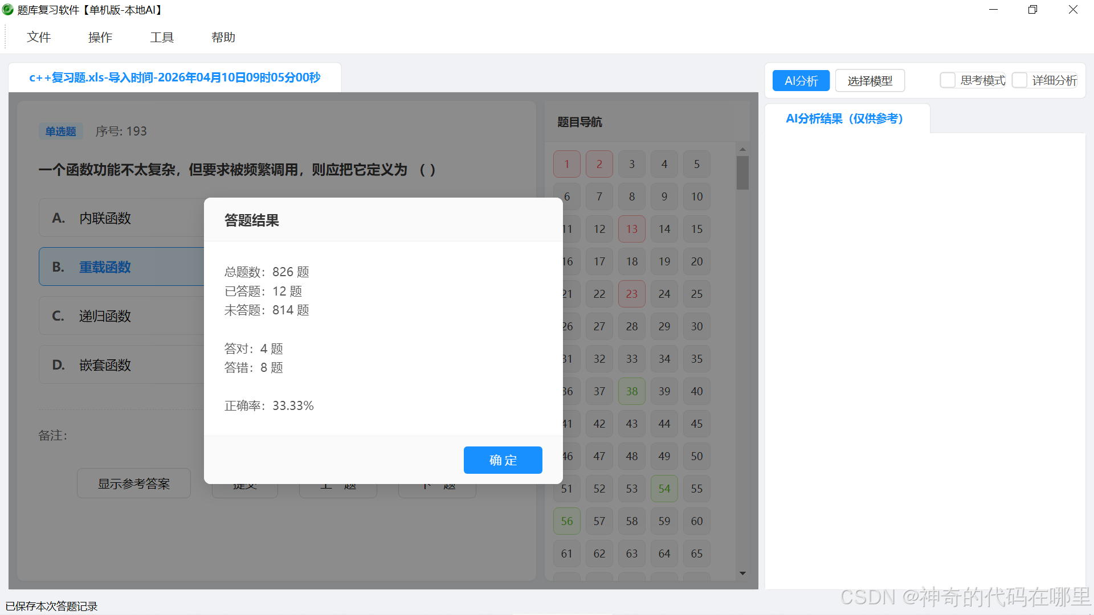Enable the 详细分析 checkbox

pyautogui.click(x=1019, y=80)
